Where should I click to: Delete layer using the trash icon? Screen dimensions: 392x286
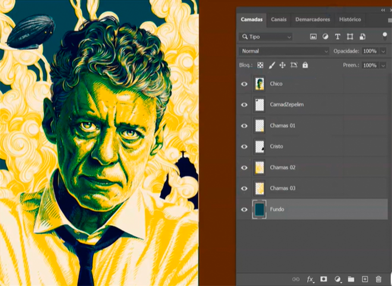379,279
